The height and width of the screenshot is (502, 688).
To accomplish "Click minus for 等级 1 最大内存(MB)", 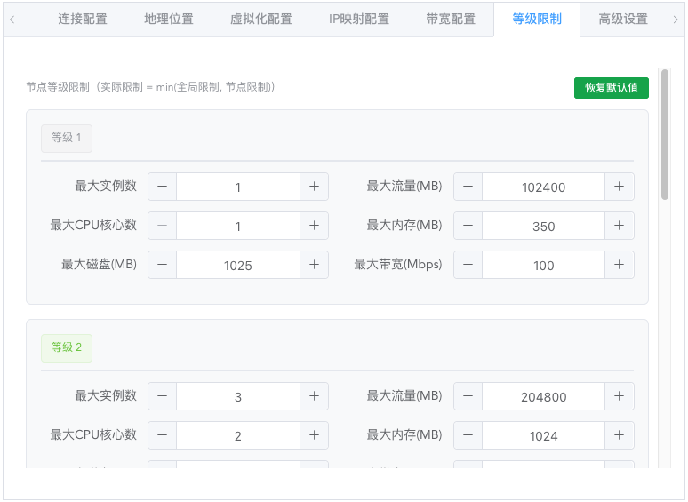I will click(x=468, y=226).
